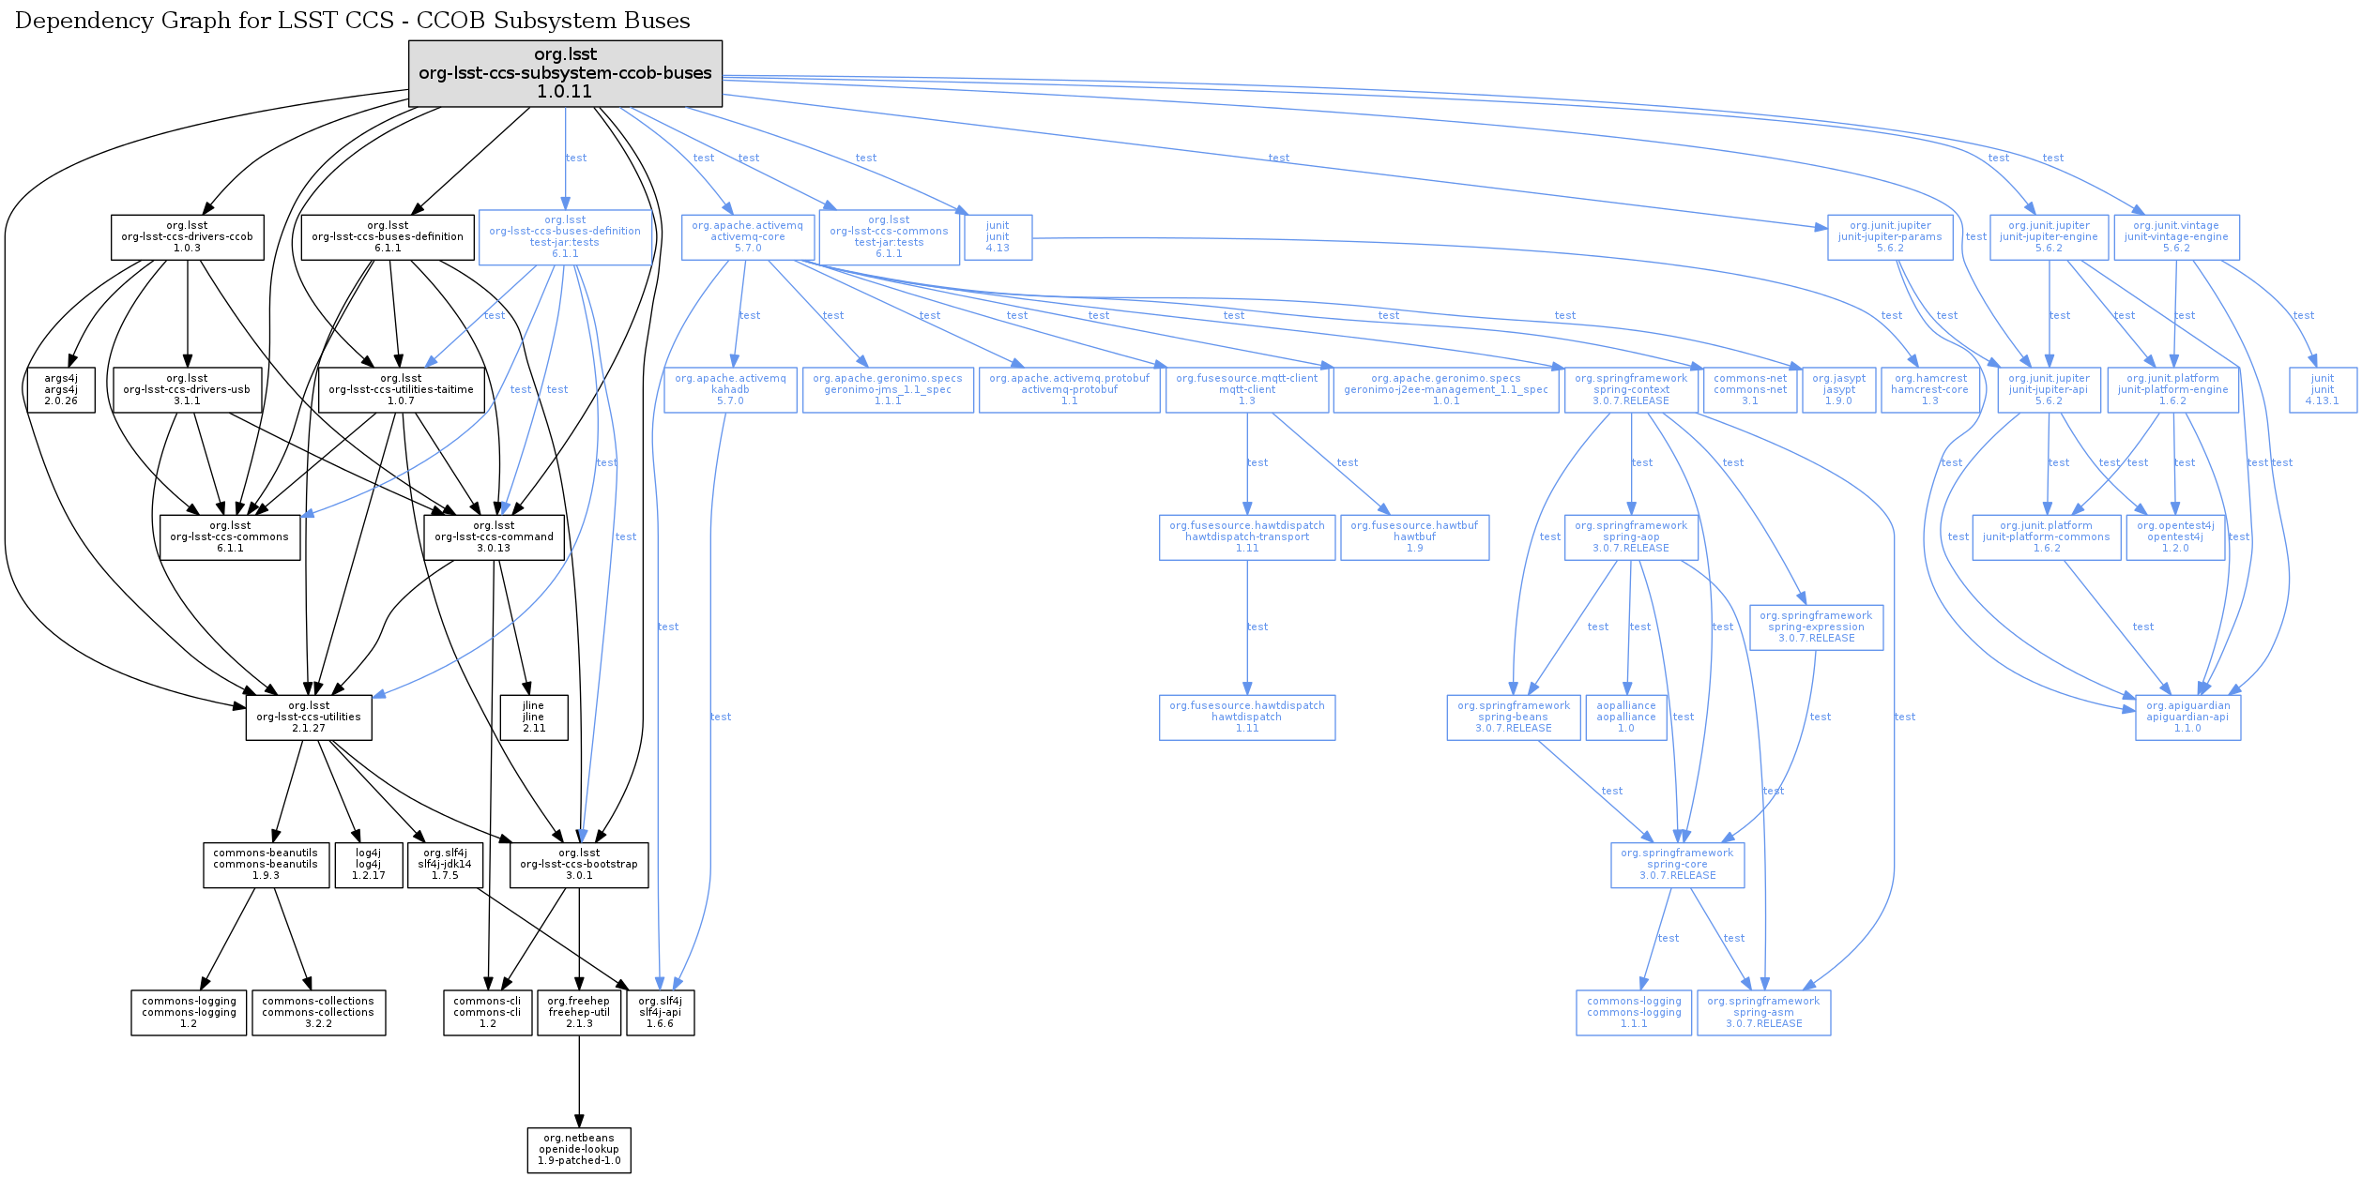This screenshot has width=2362, height=1178.
Task: Select the mqtt-client 1.3 node
Action: pos(1246,390)
